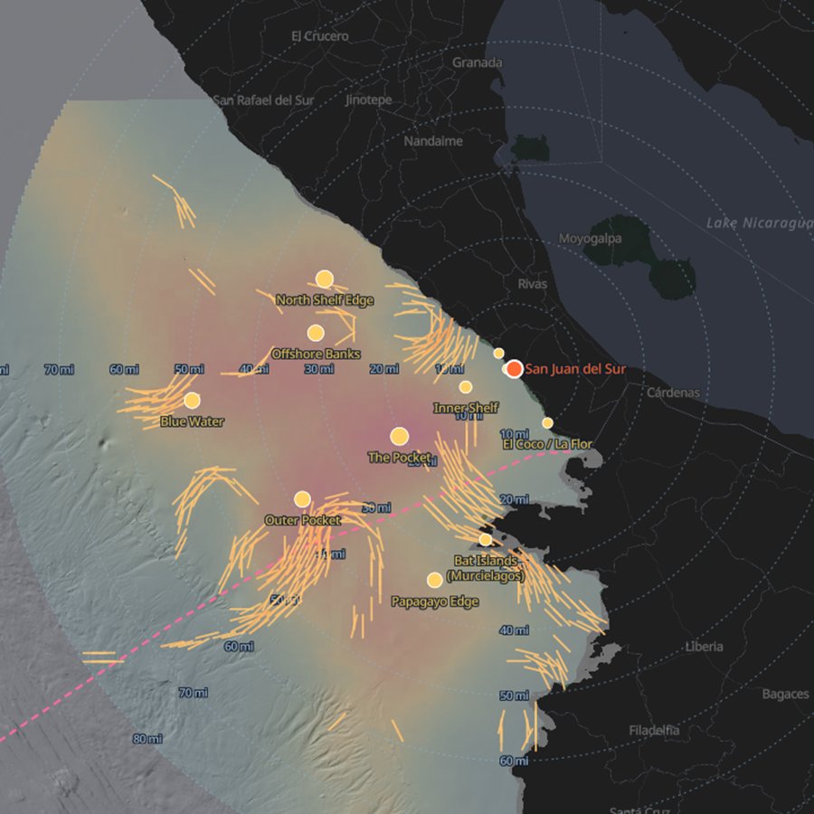Click the orange San Juan del Sur marker
Screen dimensions: 814x814
pos(514,369)
